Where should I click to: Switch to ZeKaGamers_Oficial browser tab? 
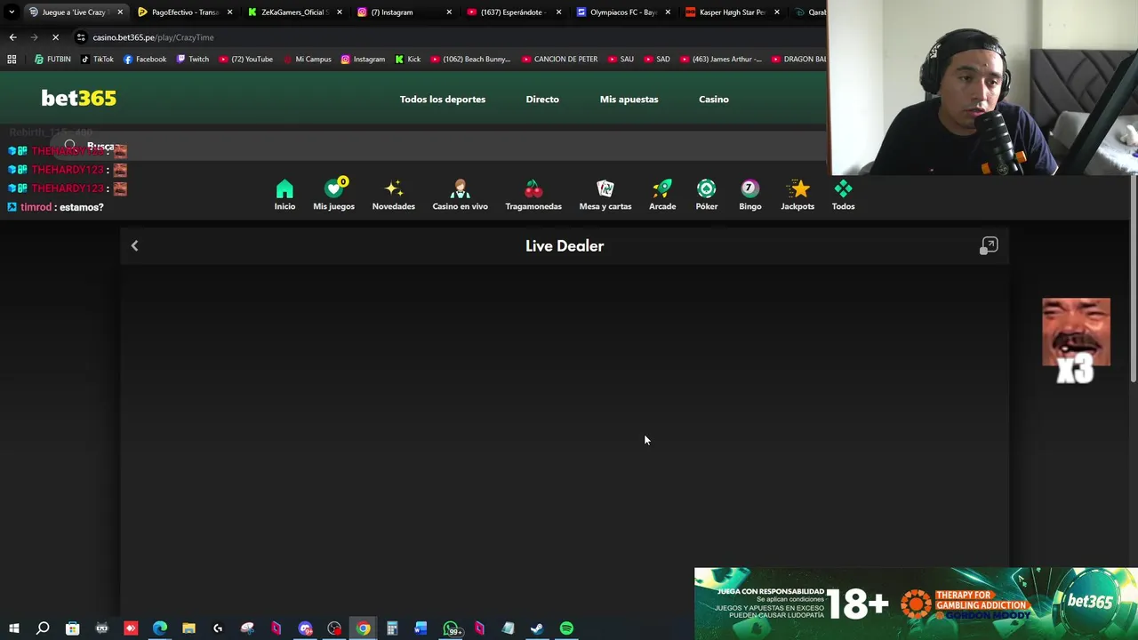(x=293, y=12)
